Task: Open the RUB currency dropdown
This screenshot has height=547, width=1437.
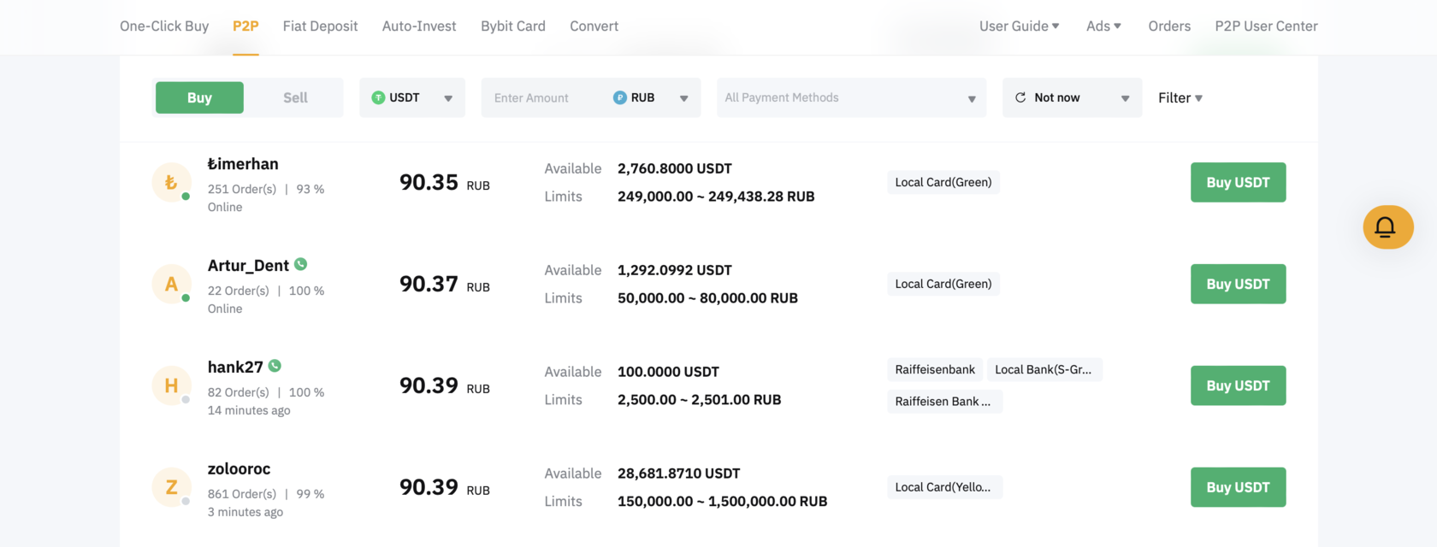Action: 650,97
